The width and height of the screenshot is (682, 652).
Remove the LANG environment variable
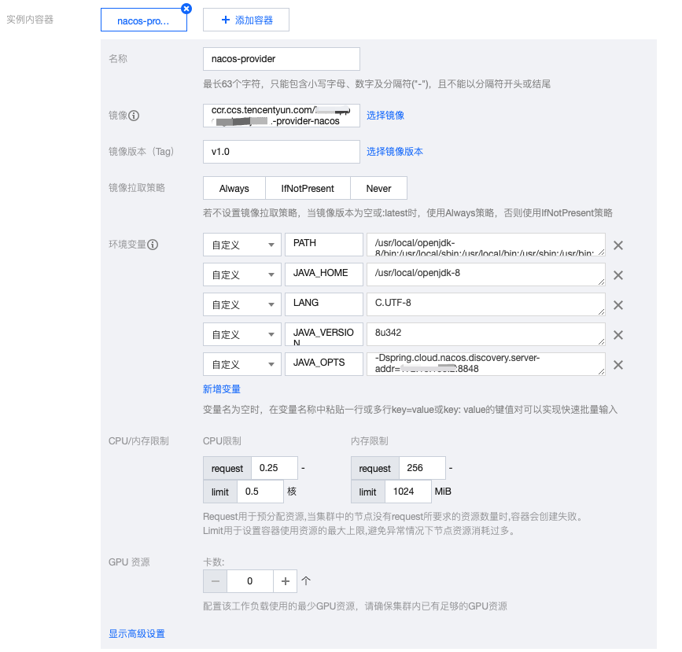coord(618,305)
